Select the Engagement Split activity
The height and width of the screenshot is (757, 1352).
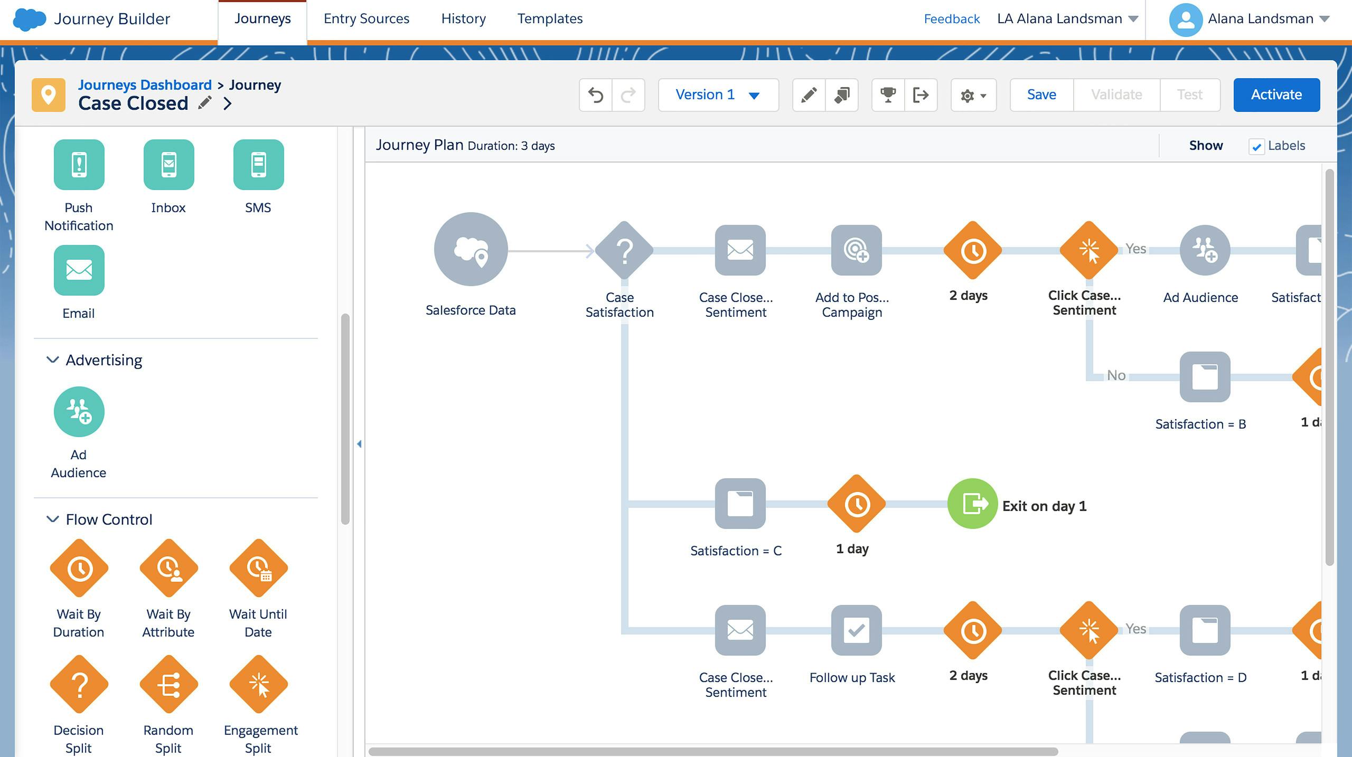pos(259,685)
